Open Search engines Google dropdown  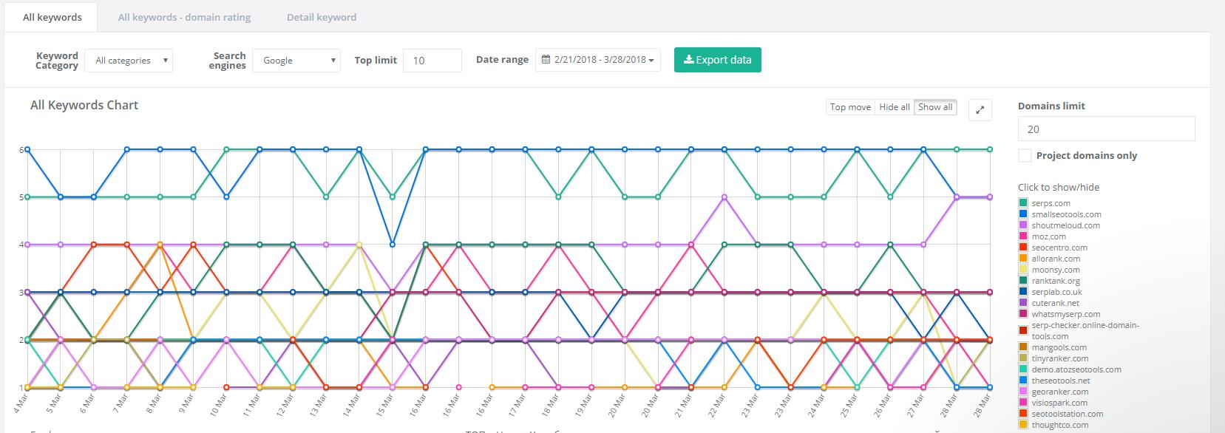[296, 61]
